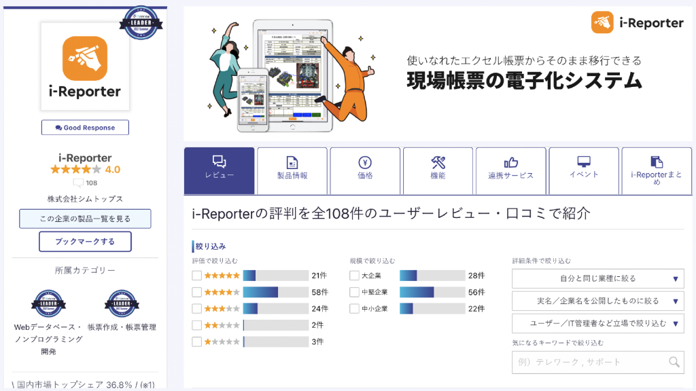696x391 pixels.
Task: Check the 大企業 size filter
Action: click(x=354, y=276)
